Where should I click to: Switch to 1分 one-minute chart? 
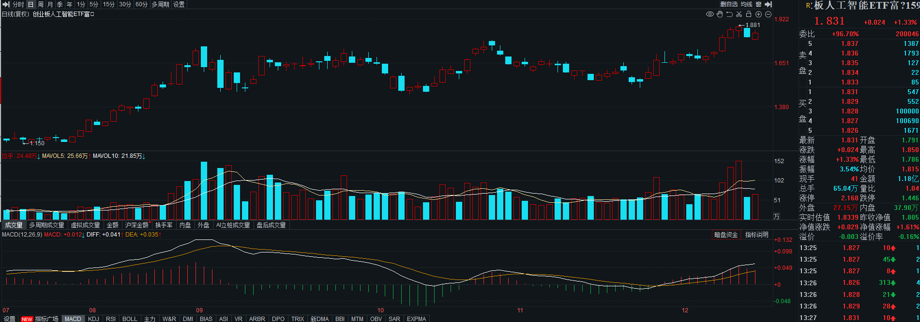coord(81,4)
